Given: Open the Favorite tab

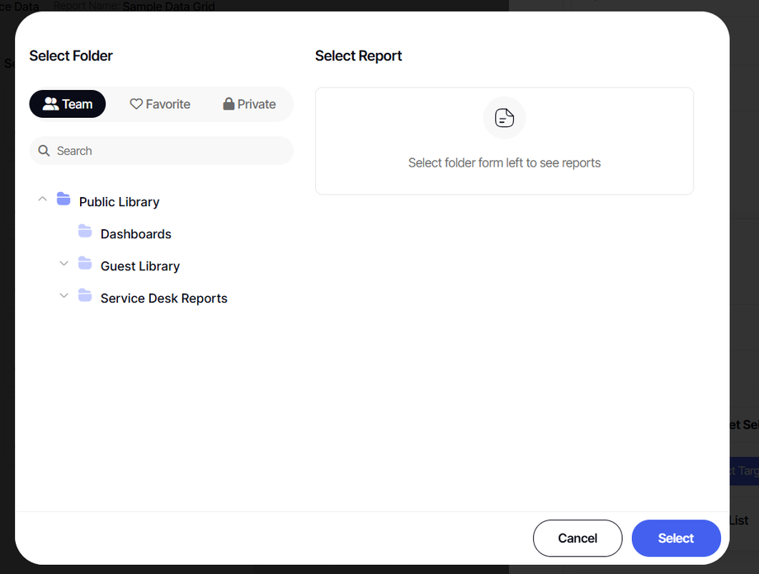Looking at the screenshot, I should click(x=160, y=103).
